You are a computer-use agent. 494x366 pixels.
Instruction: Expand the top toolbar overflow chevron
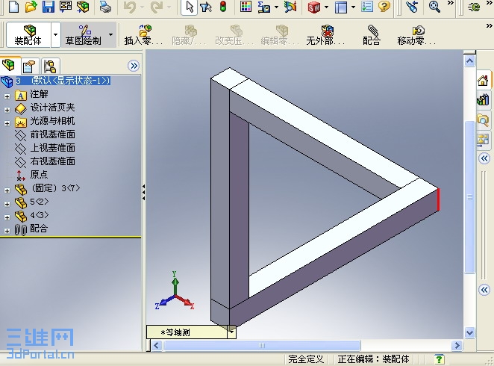pyautogui.click(x=451, y=3)
